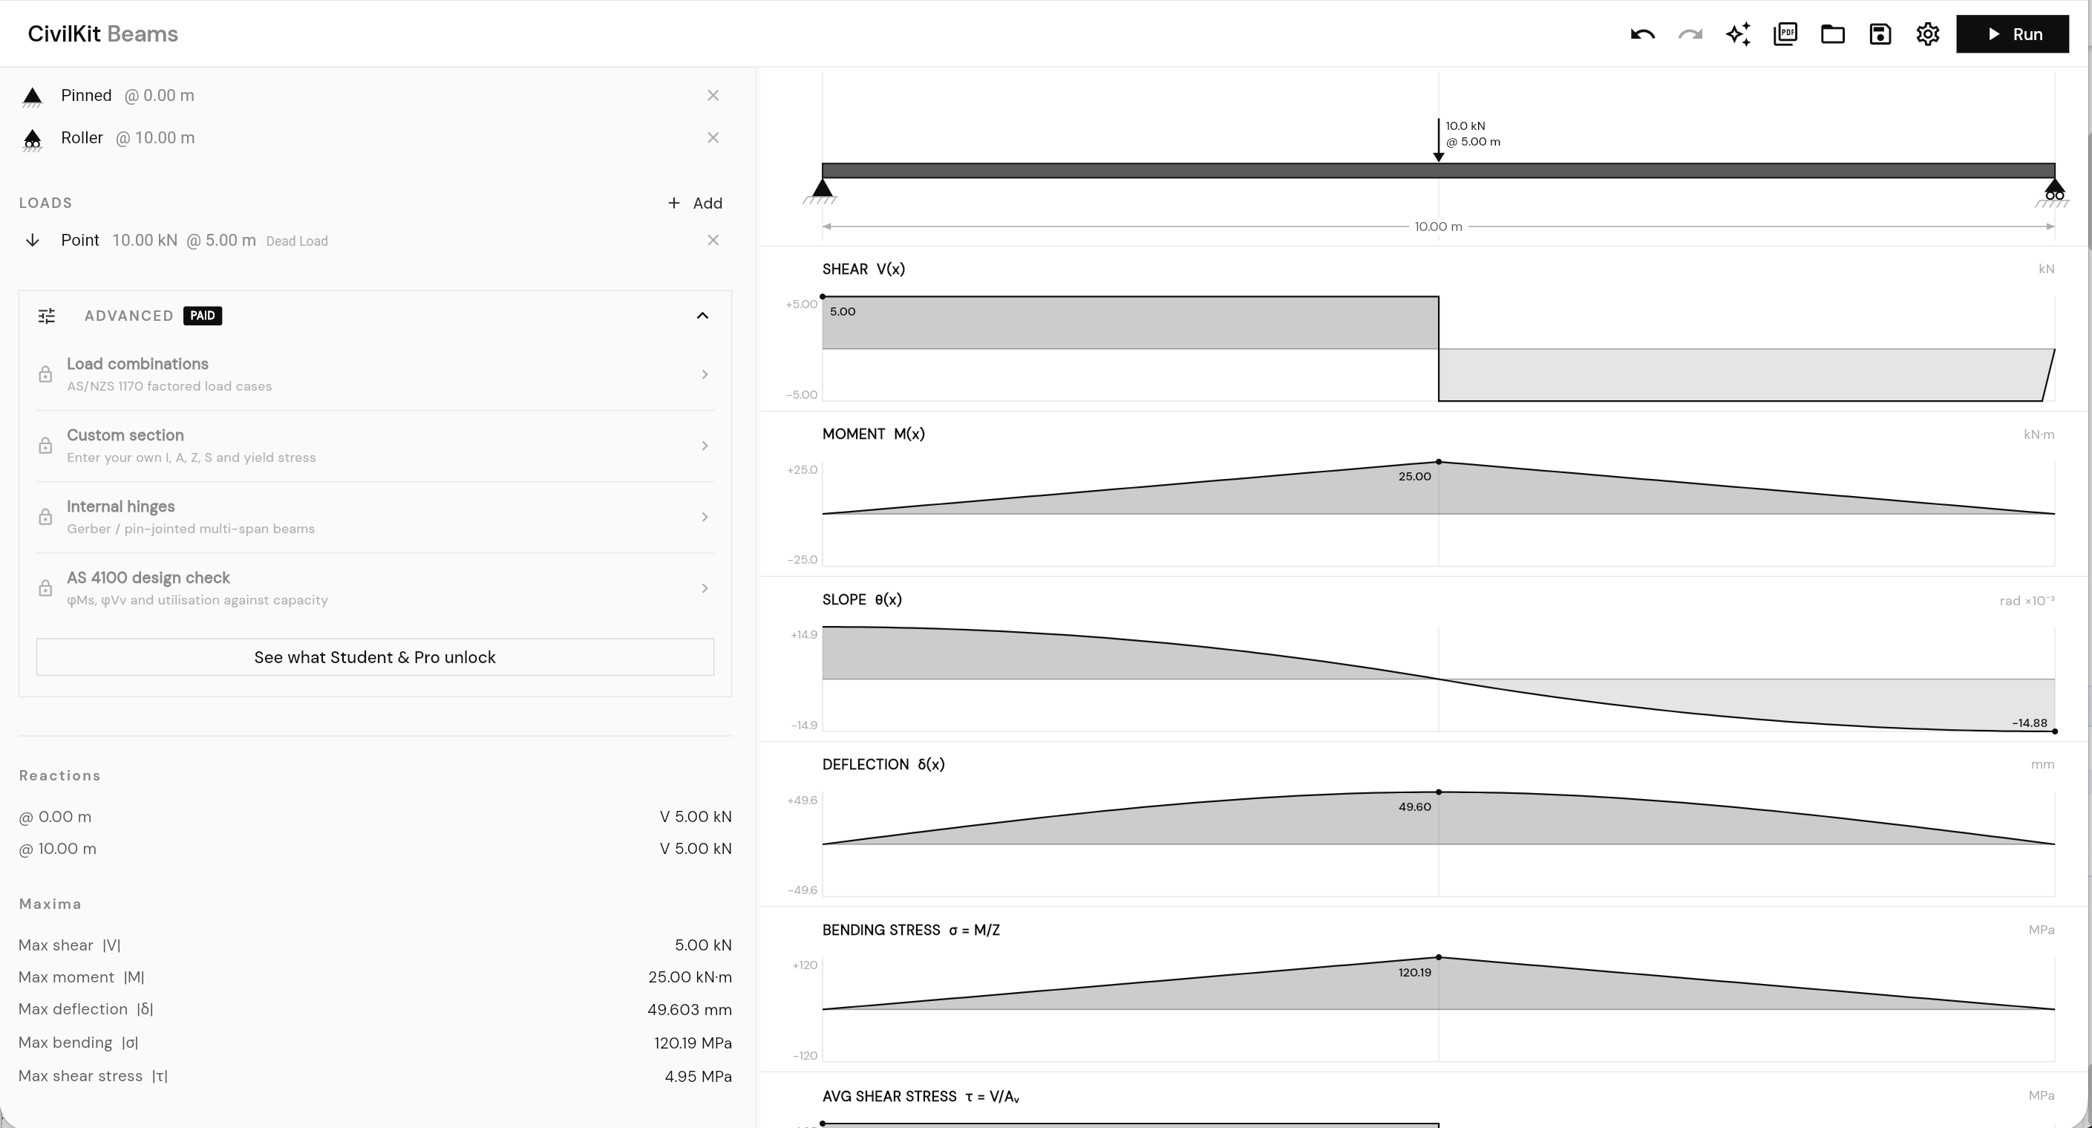This screenshot has height=1128, width=2092.
Task: Click reaction V 5.00 kN at 10.00 m
Action: coord(695,849)
